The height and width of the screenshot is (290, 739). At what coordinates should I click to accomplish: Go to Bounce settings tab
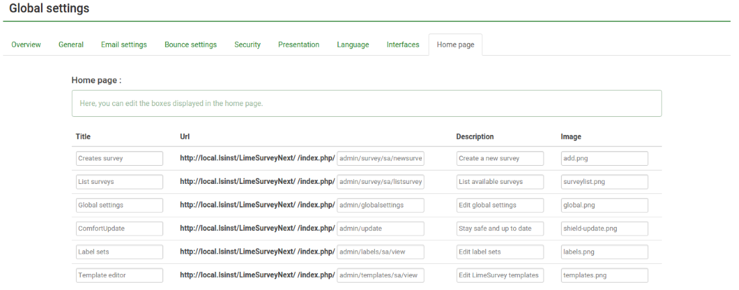pyautogui.click(x=190, y=45)
